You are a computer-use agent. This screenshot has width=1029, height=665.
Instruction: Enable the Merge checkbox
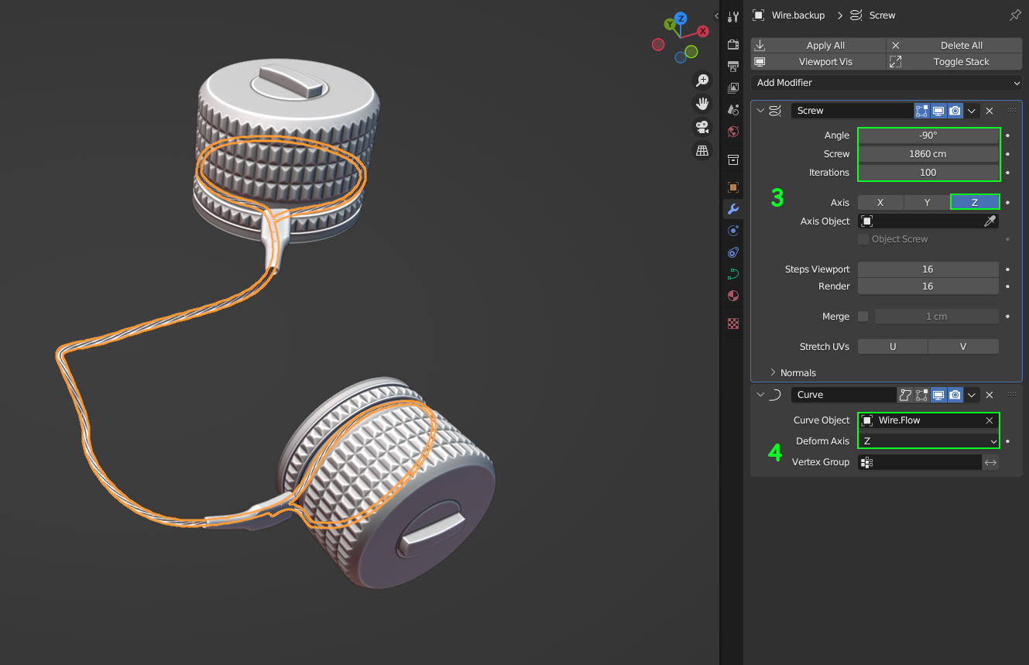point(863,317)
